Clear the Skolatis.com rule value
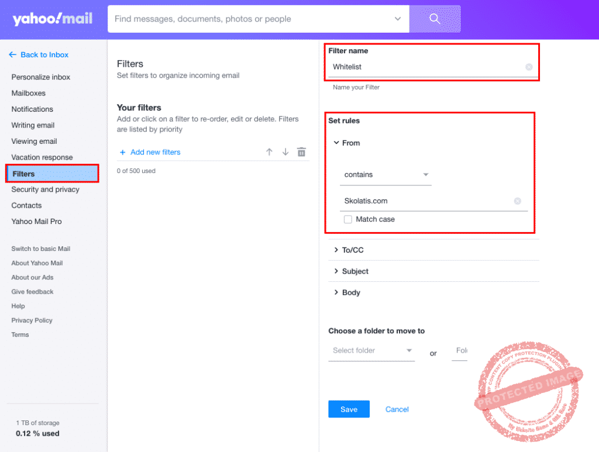 pos(517,201)
